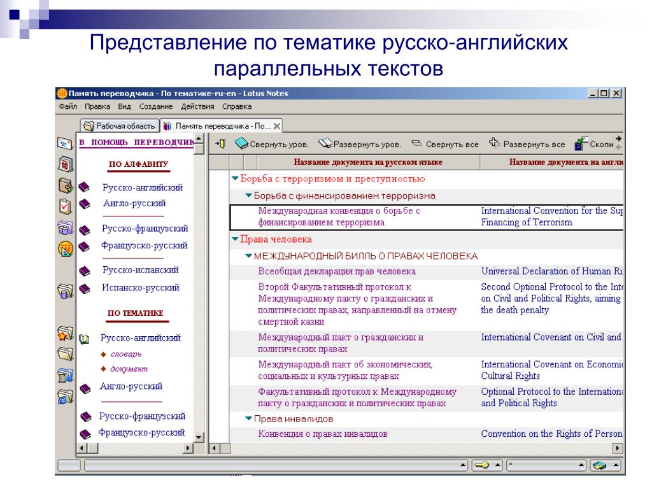652x489 pixels.
Task: Click the status bar message field
Action: [x=276, y=465]
